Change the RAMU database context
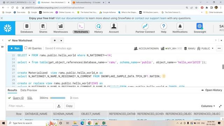This screenshot has width=224, height=126. (190, 48)
